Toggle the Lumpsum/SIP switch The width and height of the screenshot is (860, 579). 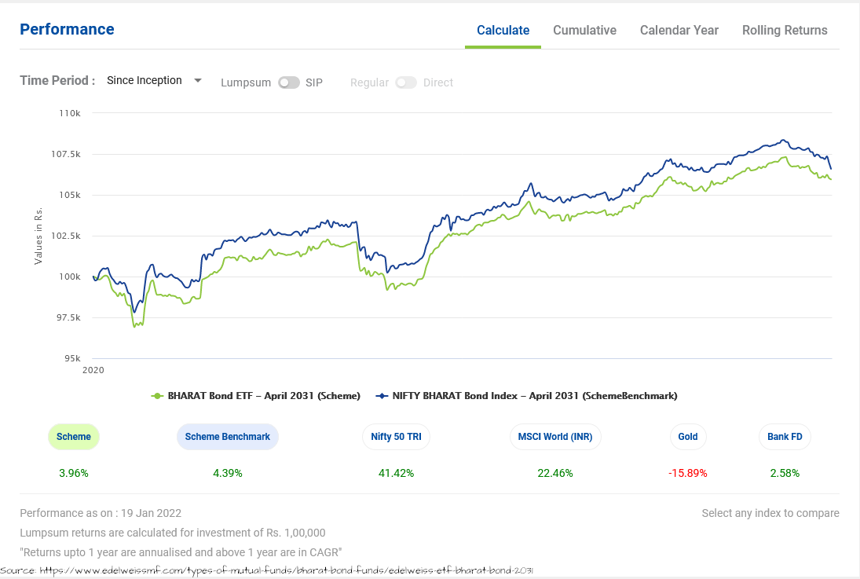[288, 82]
